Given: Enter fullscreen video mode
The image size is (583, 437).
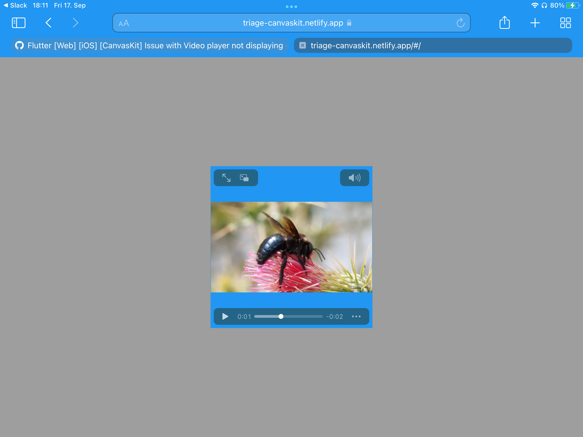Looking at the screenshot, I should pyautogui.click(x=226, y=178).
